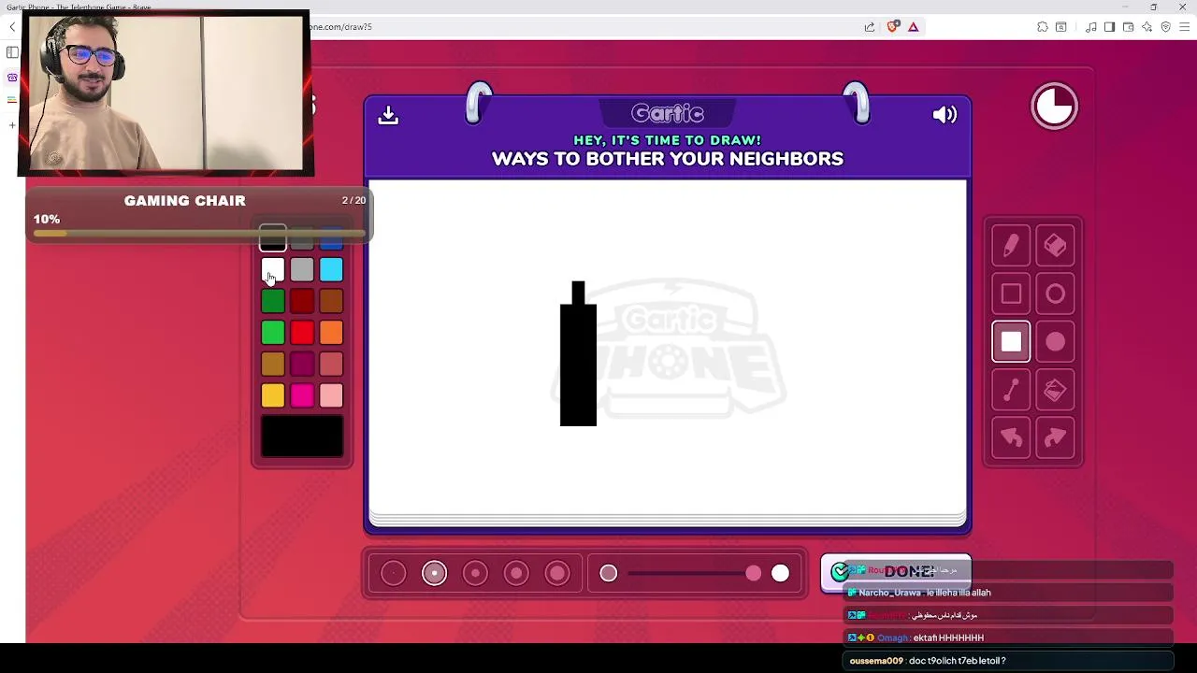The height and width of the screenshot is (673, 1197).
Task: Open the Brave Rewards triangle icon
Action: click(914, 26)
